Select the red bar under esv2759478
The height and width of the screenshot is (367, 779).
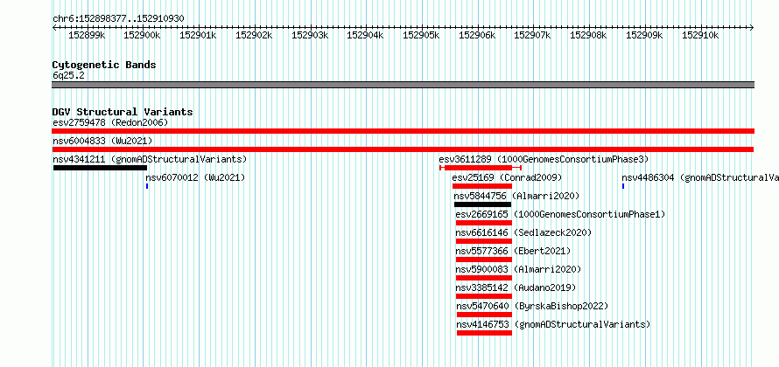coord(403,131)
